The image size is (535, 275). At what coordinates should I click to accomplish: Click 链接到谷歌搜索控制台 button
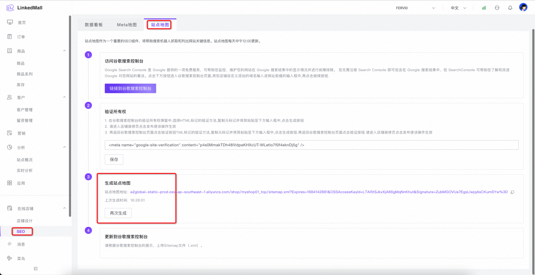point(130,88)
